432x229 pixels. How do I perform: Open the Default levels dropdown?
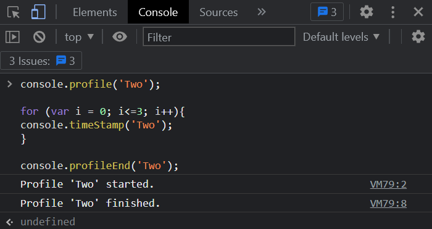[x=341, y=37]
